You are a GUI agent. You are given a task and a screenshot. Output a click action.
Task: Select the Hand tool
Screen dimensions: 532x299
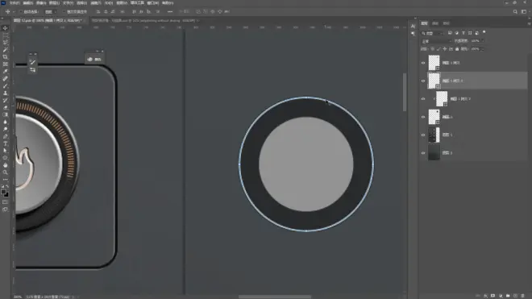[5, 165]
